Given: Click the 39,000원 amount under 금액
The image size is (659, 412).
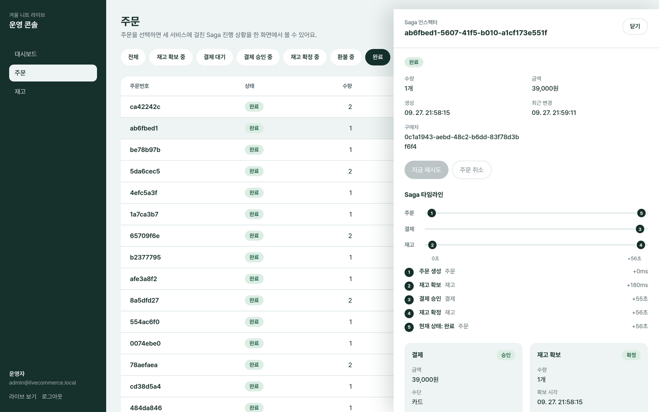Looking at the screenshot, I should [545, 89].
